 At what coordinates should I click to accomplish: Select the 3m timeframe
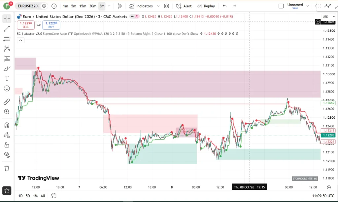102,6
